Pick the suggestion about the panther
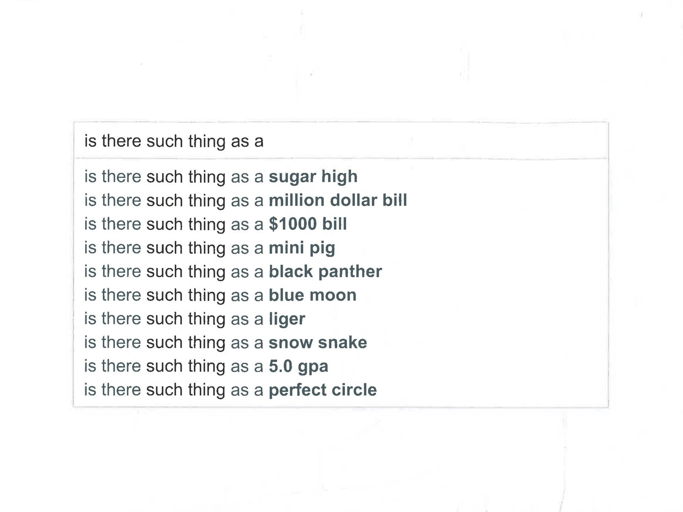 click(x=233, y=271)
